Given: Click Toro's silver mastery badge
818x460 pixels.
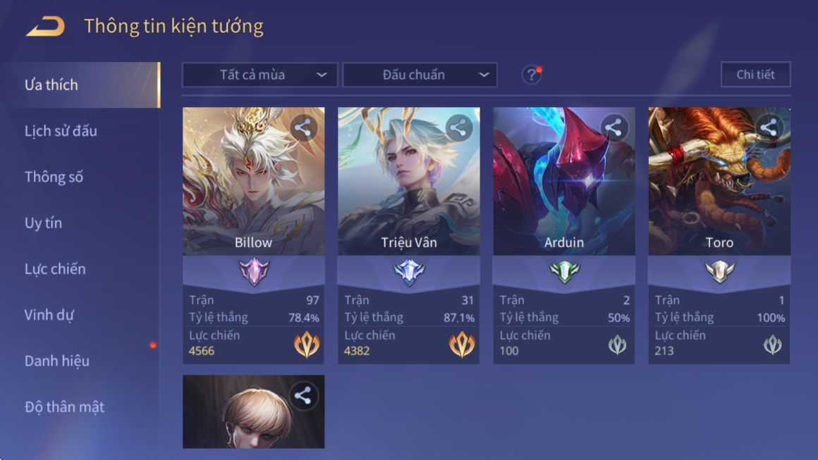Looking at the screenshot, I should pos(719,271).
